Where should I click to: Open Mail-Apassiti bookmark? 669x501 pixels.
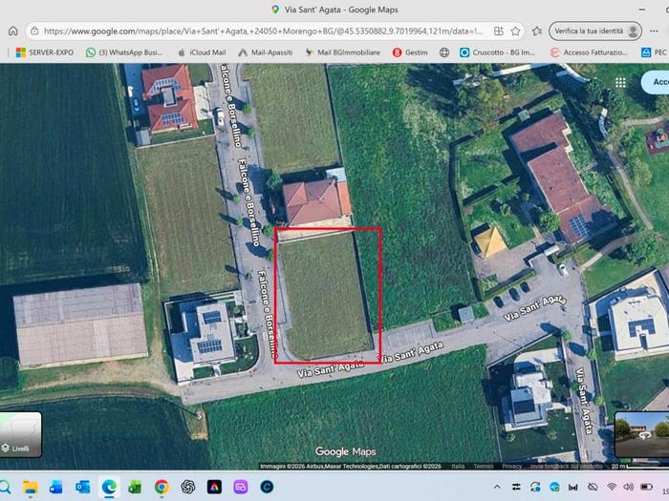(266, 52)
